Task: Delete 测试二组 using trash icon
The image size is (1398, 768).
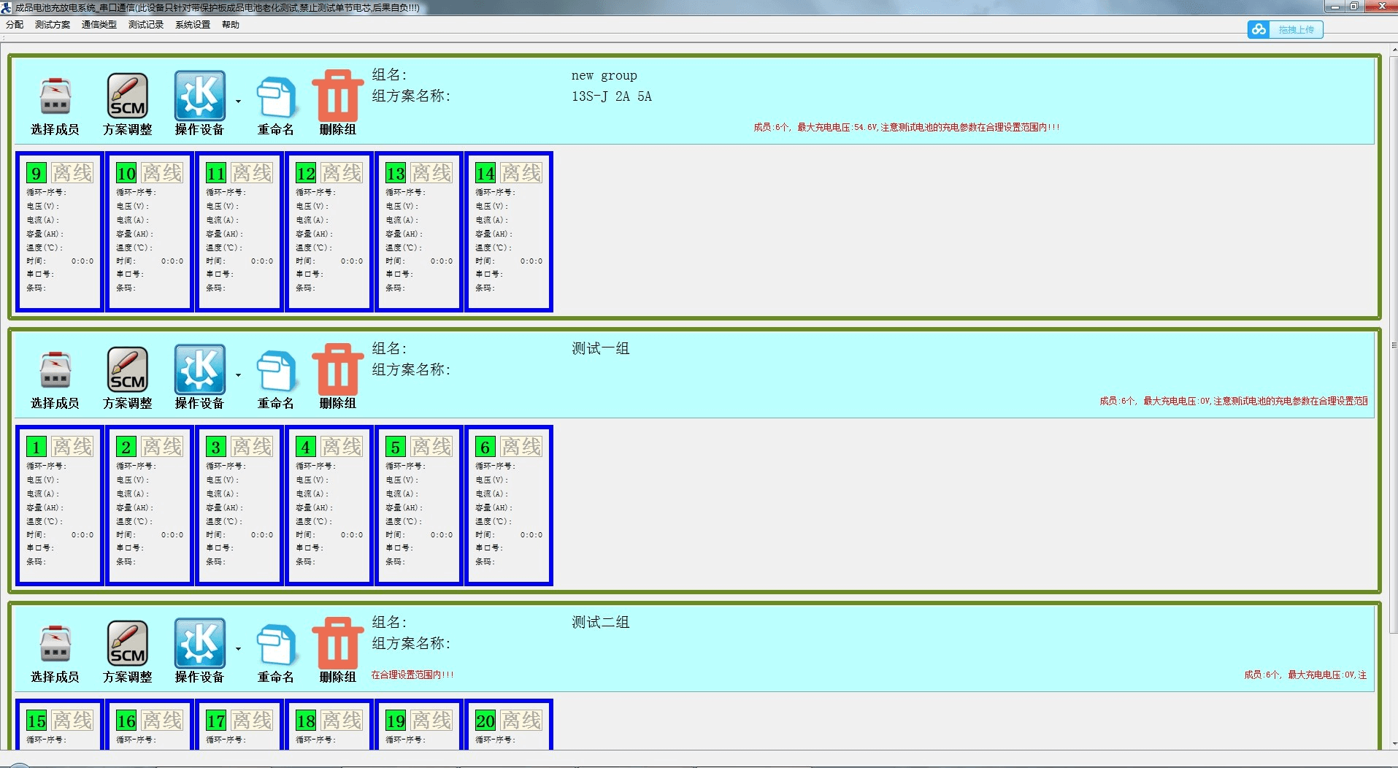Action: click(337, 644)
